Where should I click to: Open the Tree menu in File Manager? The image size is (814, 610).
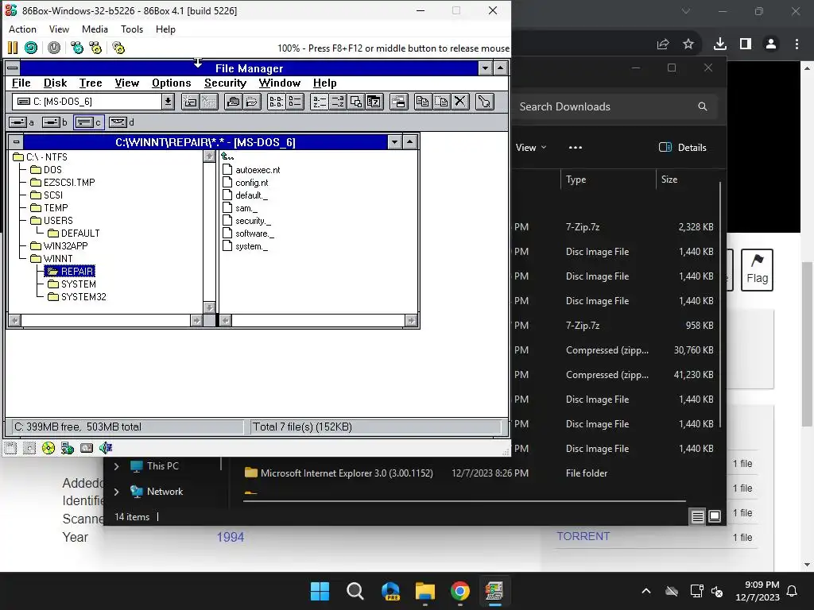pos(91,83)
